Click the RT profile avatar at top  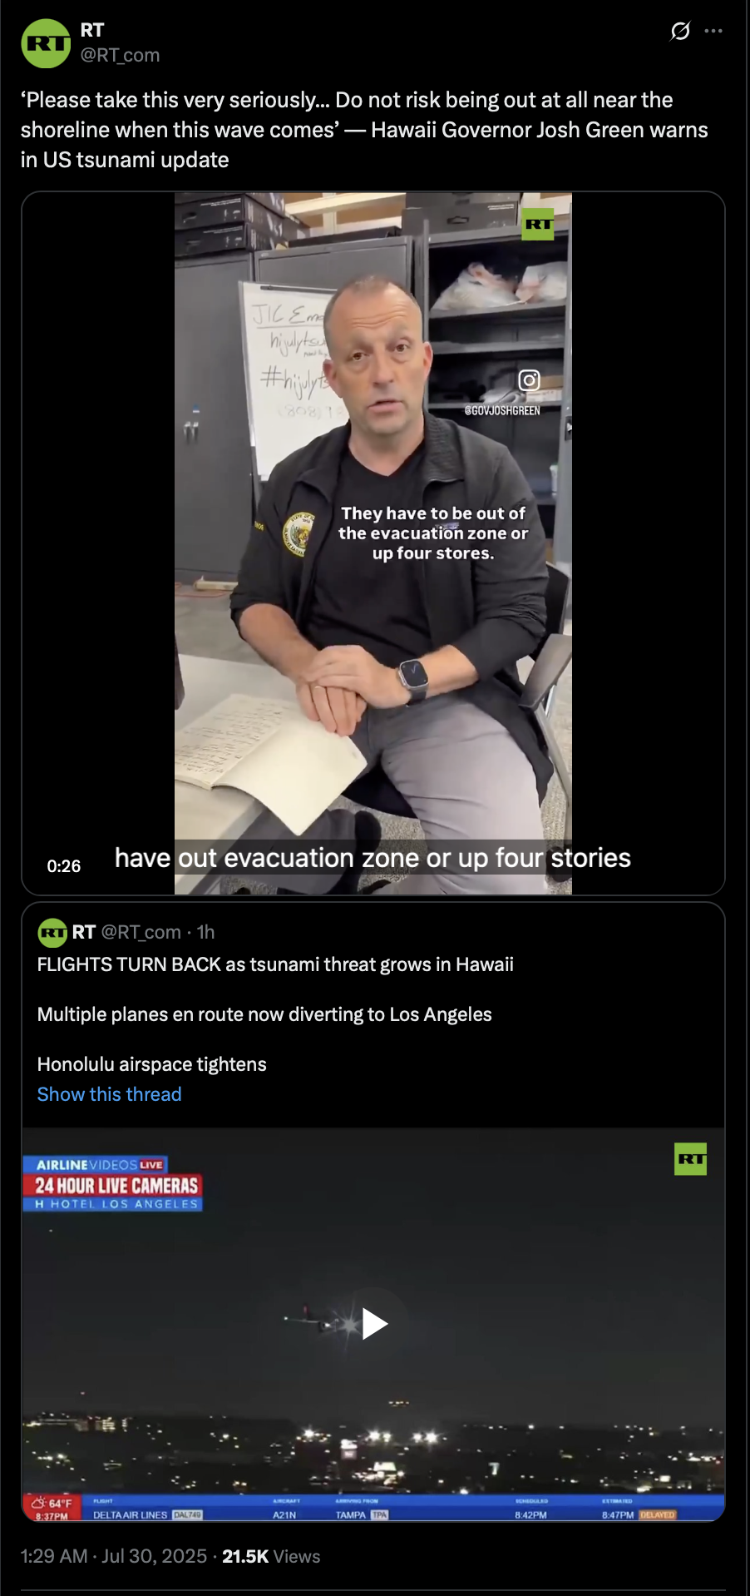(46, 43)
